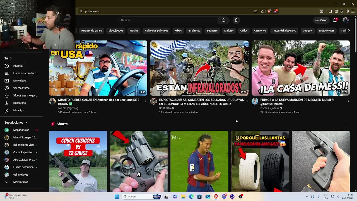Click the search magnifier button
This screenshot has height=201, width=357.
point(224,20)
